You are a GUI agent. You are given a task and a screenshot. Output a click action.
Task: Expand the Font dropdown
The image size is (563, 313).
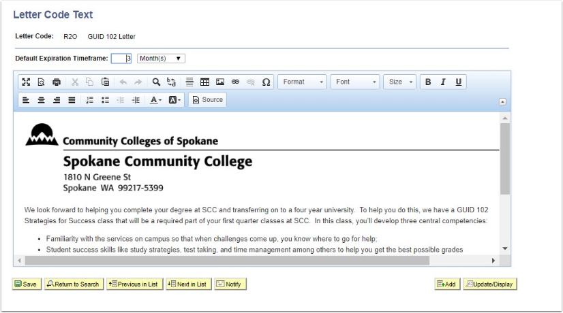[x=355, y=82]
